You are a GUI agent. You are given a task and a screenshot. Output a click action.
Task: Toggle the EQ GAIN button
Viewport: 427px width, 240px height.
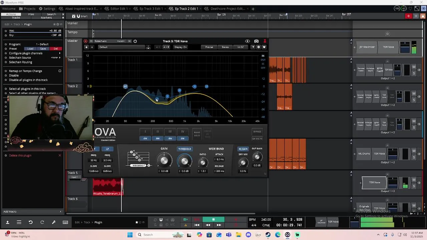(243, 149)
